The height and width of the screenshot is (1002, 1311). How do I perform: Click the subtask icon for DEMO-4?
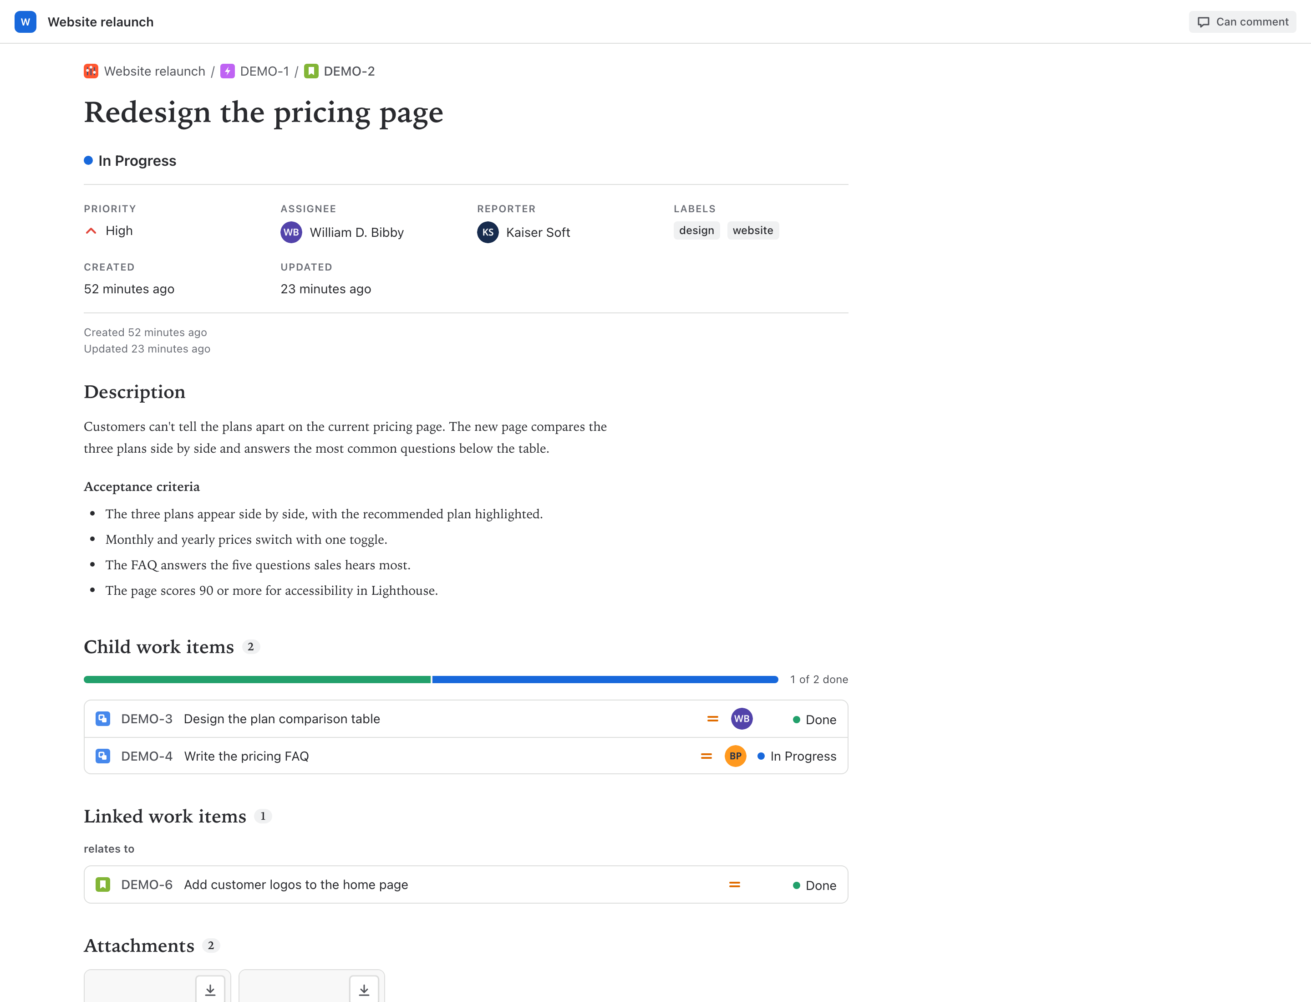[102, 756]
